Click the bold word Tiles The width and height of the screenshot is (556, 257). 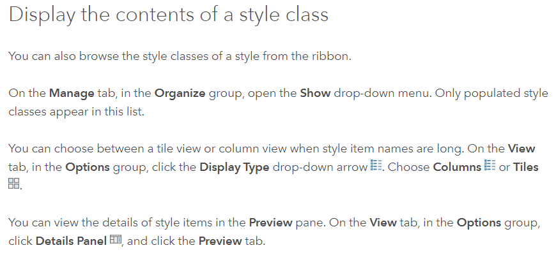pos(526,167)
